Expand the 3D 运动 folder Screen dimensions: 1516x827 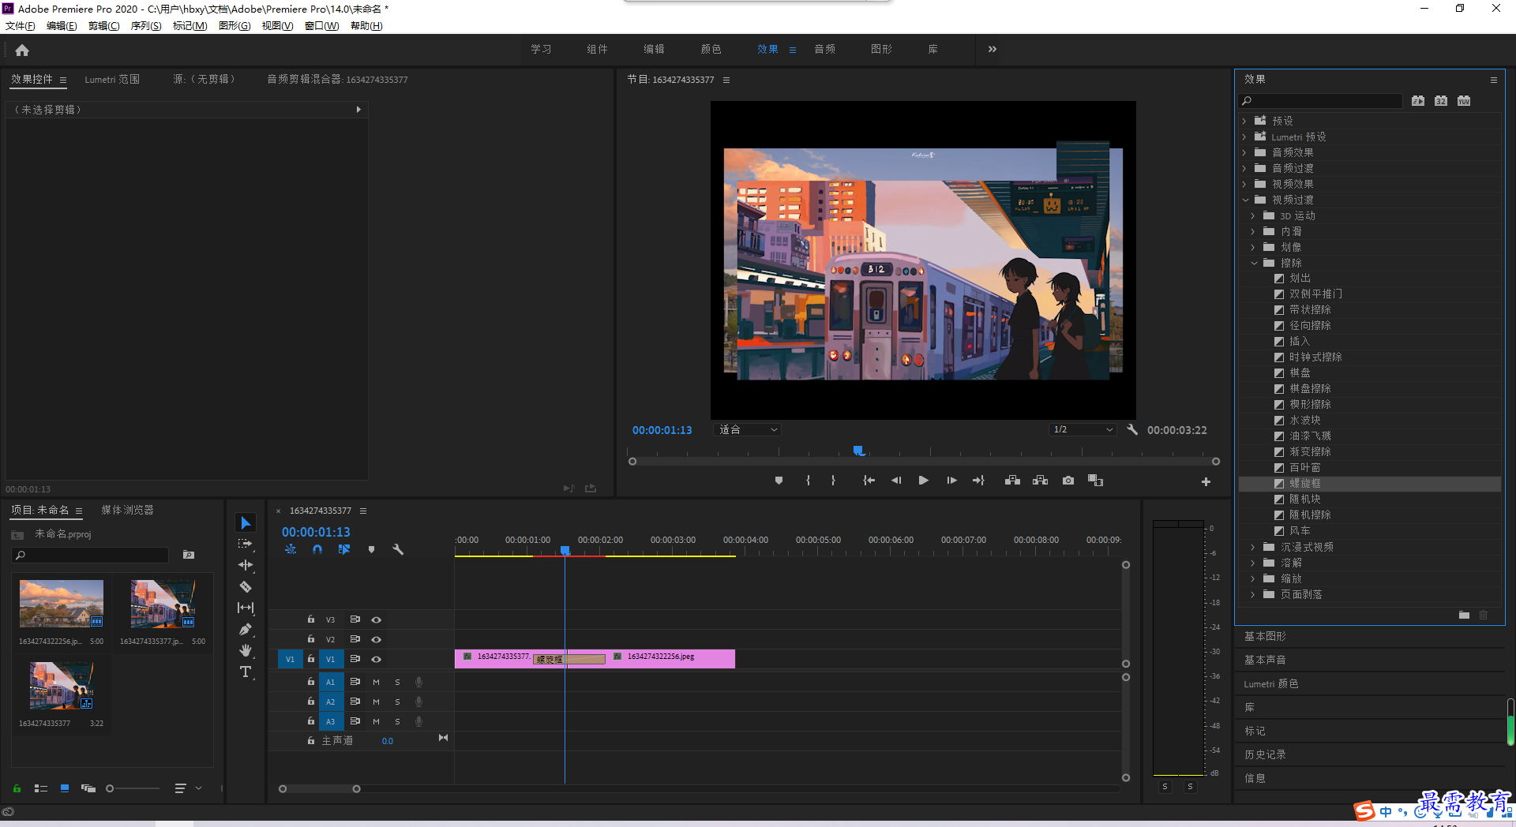[1253, 215]
